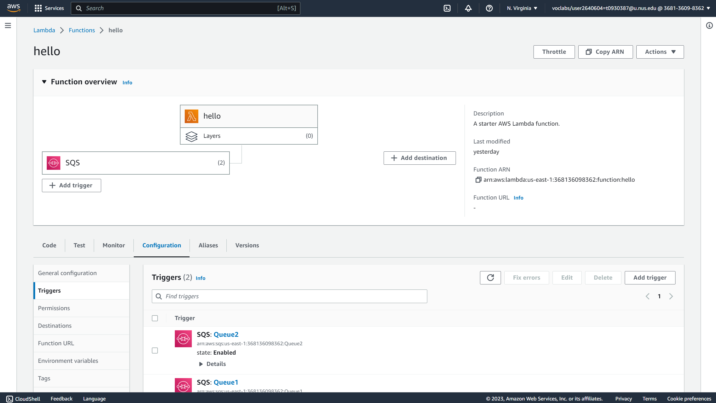Open the help question mark icon
The width and height of the screenshot is (716, 403).
489,8
